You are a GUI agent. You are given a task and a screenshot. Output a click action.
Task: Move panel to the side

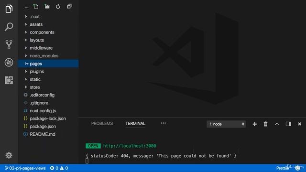coord(288,124)
